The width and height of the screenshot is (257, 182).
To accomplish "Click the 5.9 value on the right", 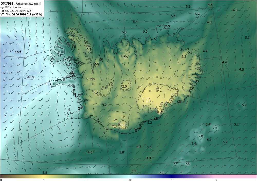I will (x=244, y=105).
